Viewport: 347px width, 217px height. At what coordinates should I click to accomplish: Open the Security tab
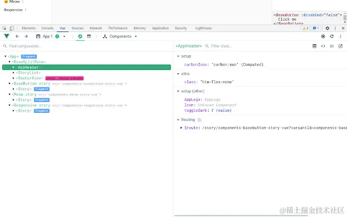point(181,28)
